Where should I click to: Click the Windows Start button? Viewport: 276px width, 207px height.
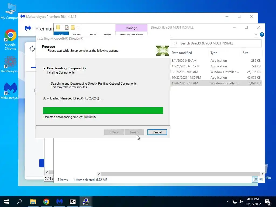tap(6, 202)
